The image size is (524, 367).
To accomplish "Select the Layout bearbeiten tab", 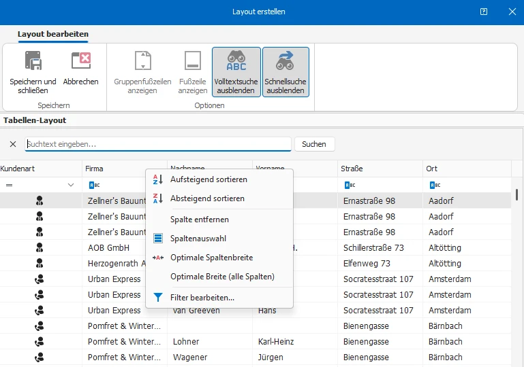I will [x=53, y=34].
